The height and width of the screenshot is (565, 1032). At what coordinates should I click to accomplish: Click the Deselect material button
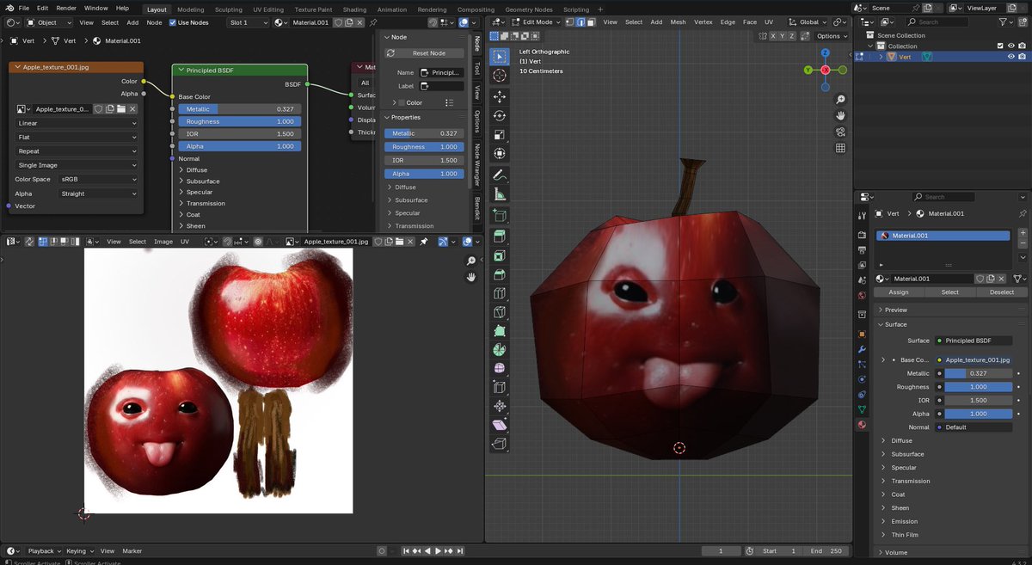tap(1002, 292)
